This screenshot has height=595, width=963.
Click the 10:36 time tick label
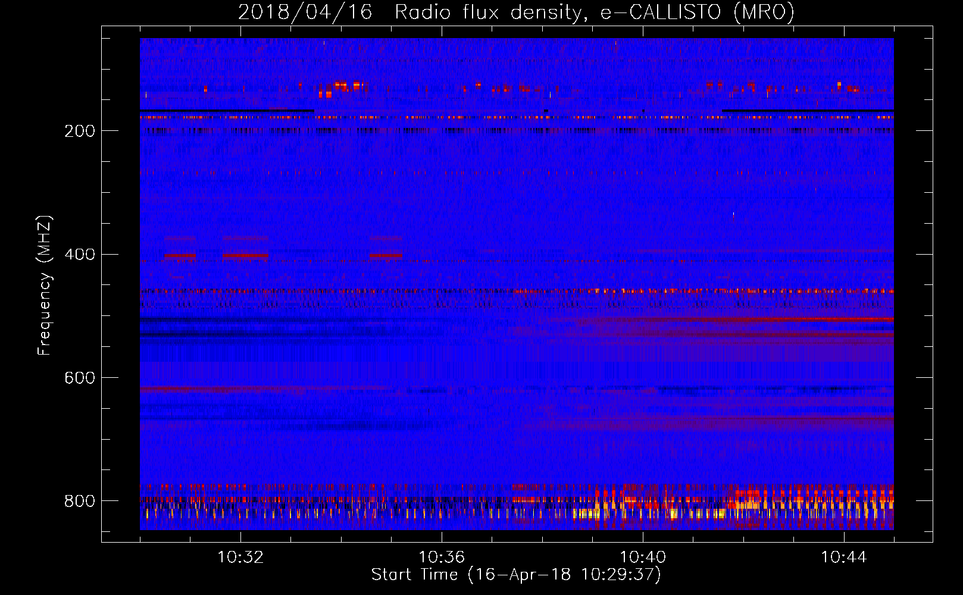pyautogui.click(x=442, y=558)
